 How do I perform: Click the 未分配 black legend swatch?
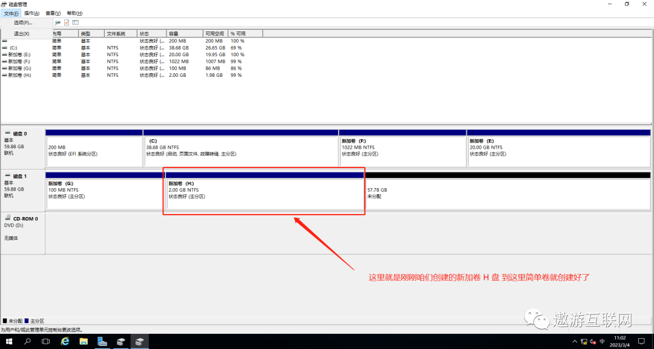[5, 321]
